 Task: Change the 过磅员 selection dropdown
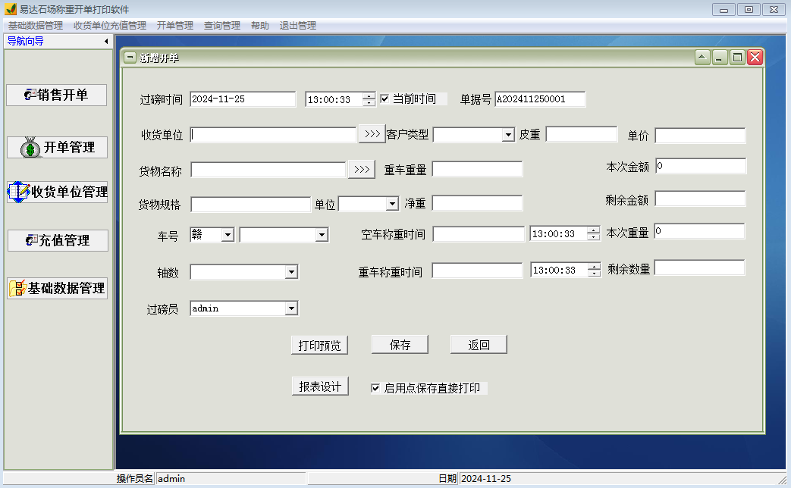tap(290, 308)
